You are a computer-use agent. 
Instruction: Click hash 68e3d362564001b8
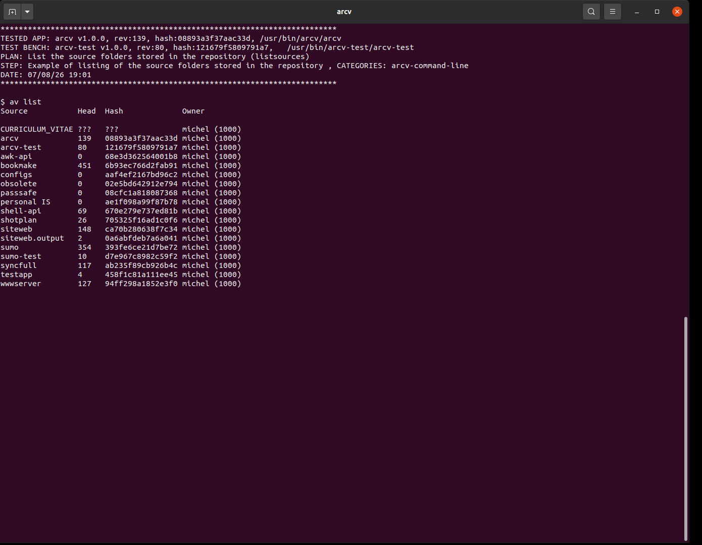(x=141, y=156)
